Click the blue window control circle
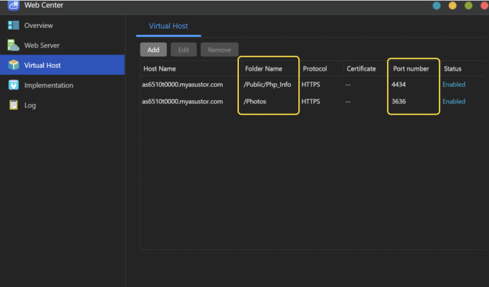489x287 pixels. click(x=437, y=6)
